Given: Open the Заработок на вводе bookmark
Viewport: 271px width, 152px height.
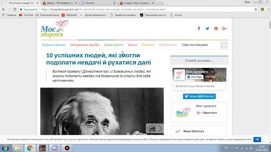Looking at the screenshot, I should click(123, 15).
